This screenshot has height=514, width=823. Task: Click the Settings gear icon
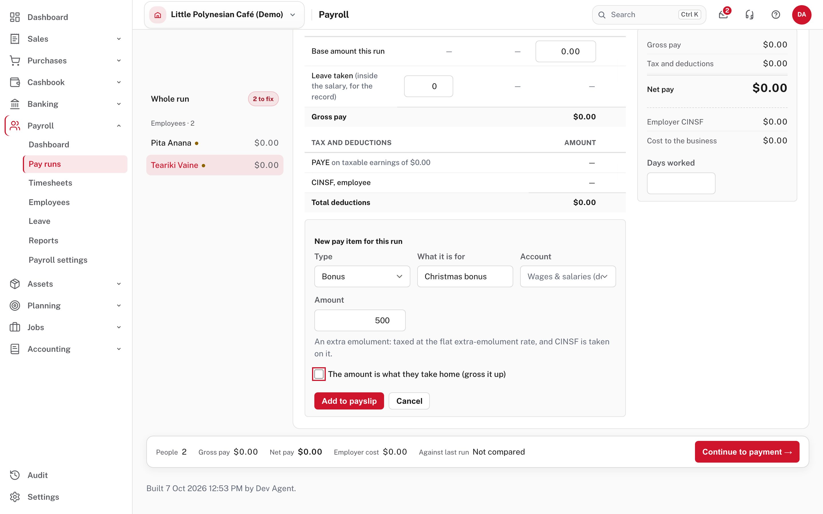tap(15, 497)
